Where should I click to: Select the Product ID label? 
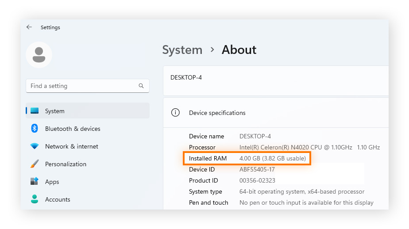(x=204, y=180)
